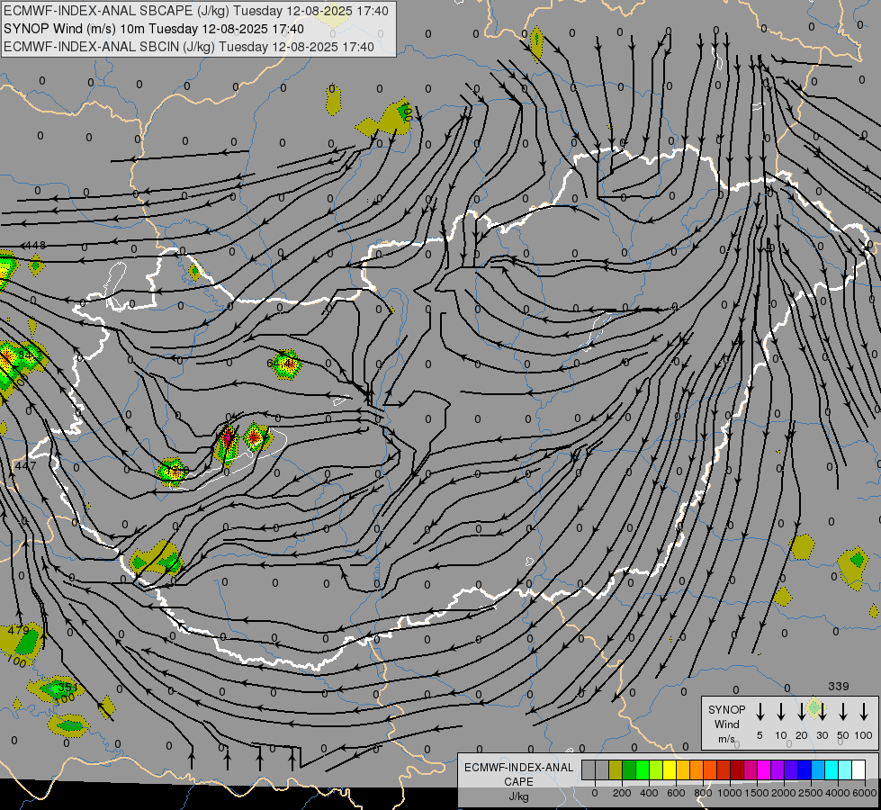
Task: Pick the lime yellow-green CAPE legend swatch
Action: (656, 769)
